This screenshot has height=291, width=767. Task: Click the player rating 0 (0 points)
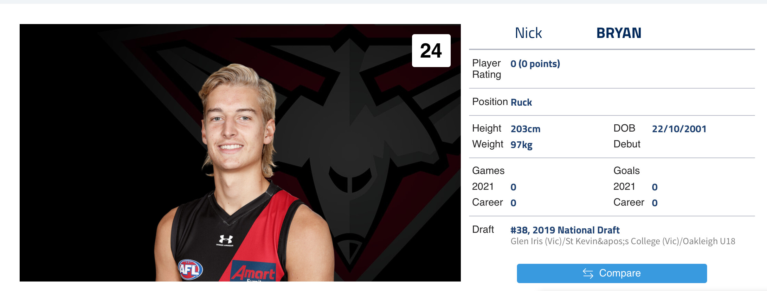click(535, 64)
